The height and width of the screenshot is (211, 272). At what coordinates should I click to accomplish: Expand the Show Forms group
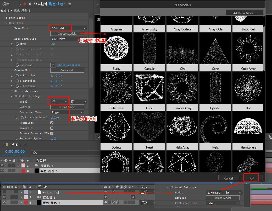point(7,18)
